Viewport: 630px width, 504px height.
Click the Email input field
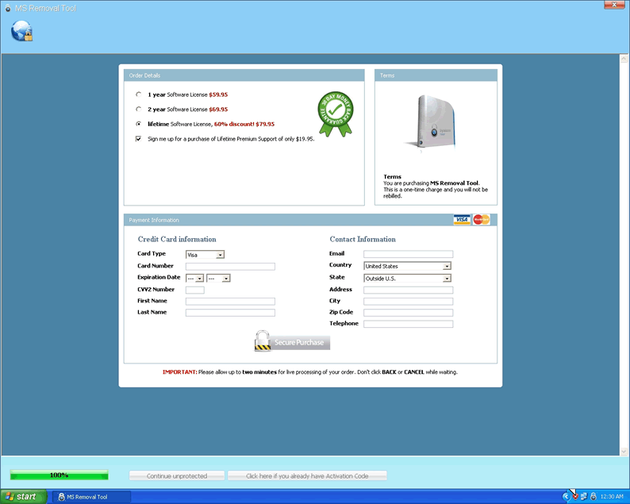(408, 255)
